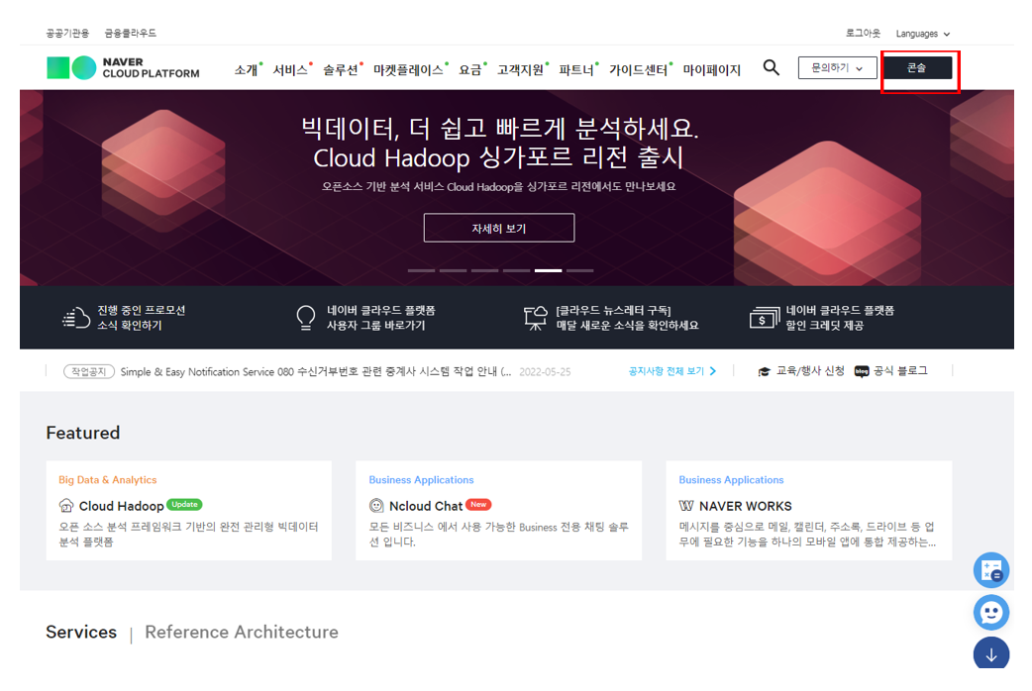This screenshot has width=1032, height=691.
Task: Select the last banner carousel indicator
Action: [x=579, y=270]
